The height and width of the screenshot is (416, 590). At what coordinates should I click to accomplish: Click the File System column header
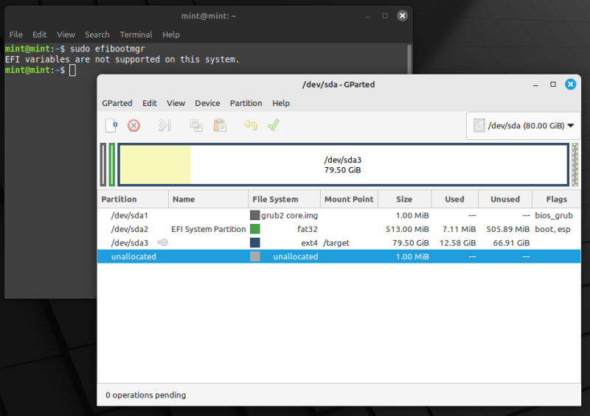(x=284, y=200)
